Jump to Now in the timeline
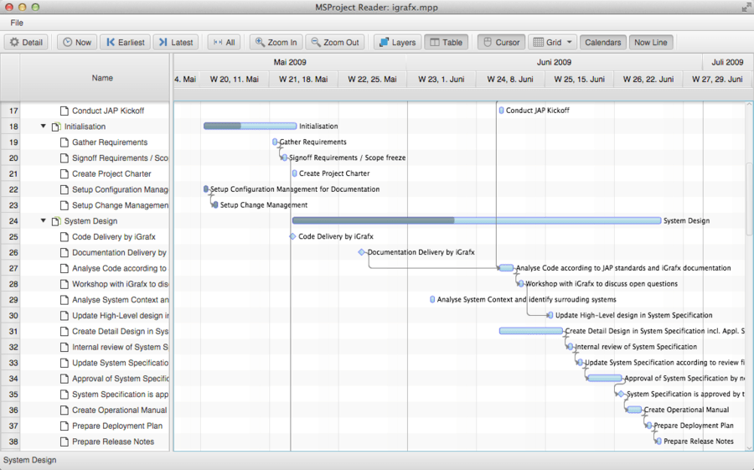Image resolution: width=754 pixels, height=470 pixels. coord(76,42)
